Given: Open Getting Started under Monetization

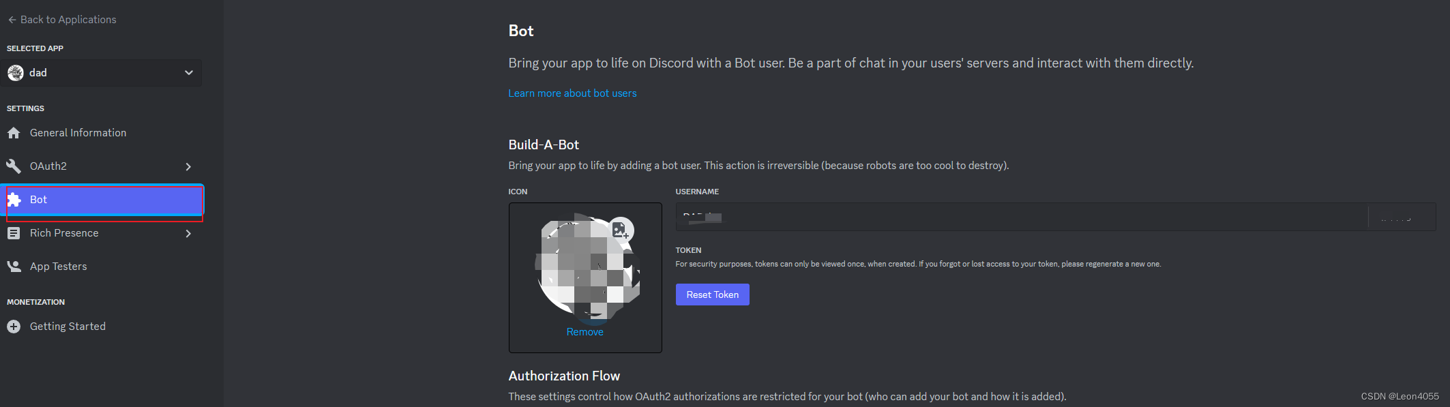Looking at the screenshot, I should [101, 327].
